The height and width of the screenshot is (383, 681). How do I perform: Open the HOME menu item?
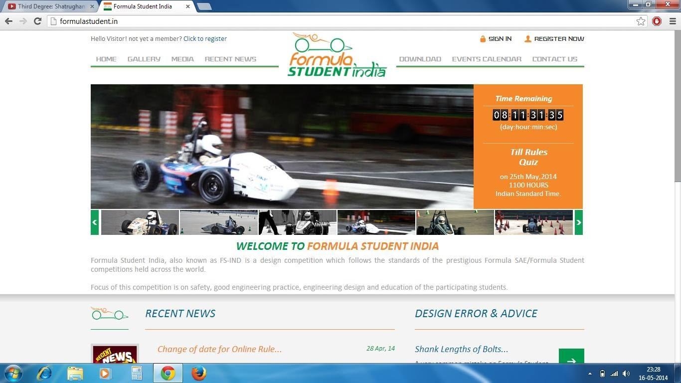[x=106, y=59]
